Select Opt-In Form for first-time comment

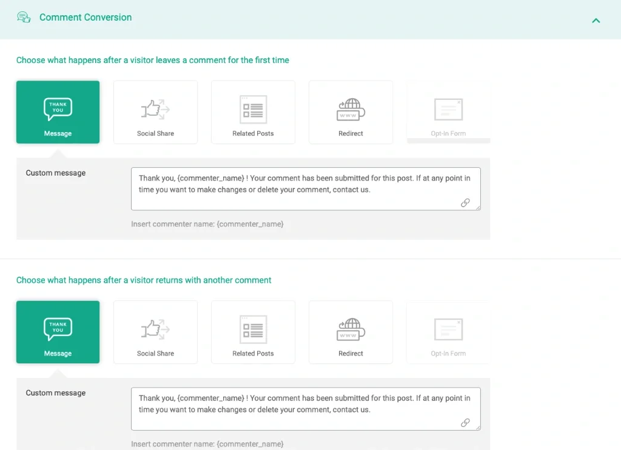coord(448,112)
